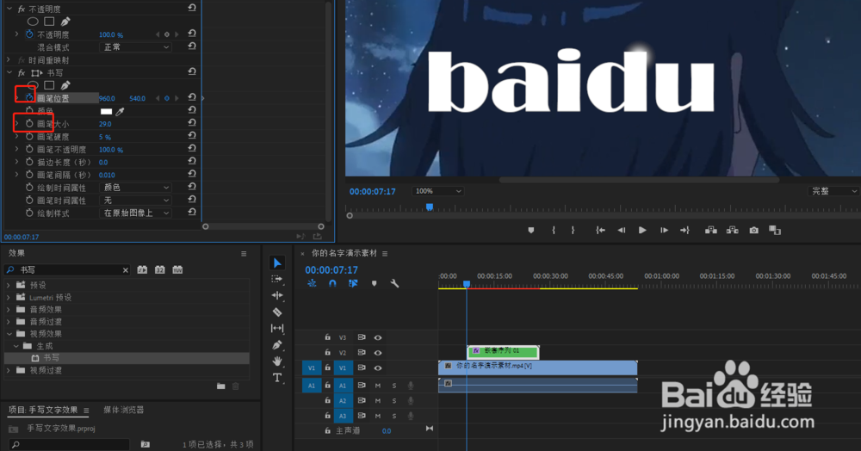Reset the 混合模式 parameter
The image size is (861, 451).
pyautogui.click(x=192, y=46)
